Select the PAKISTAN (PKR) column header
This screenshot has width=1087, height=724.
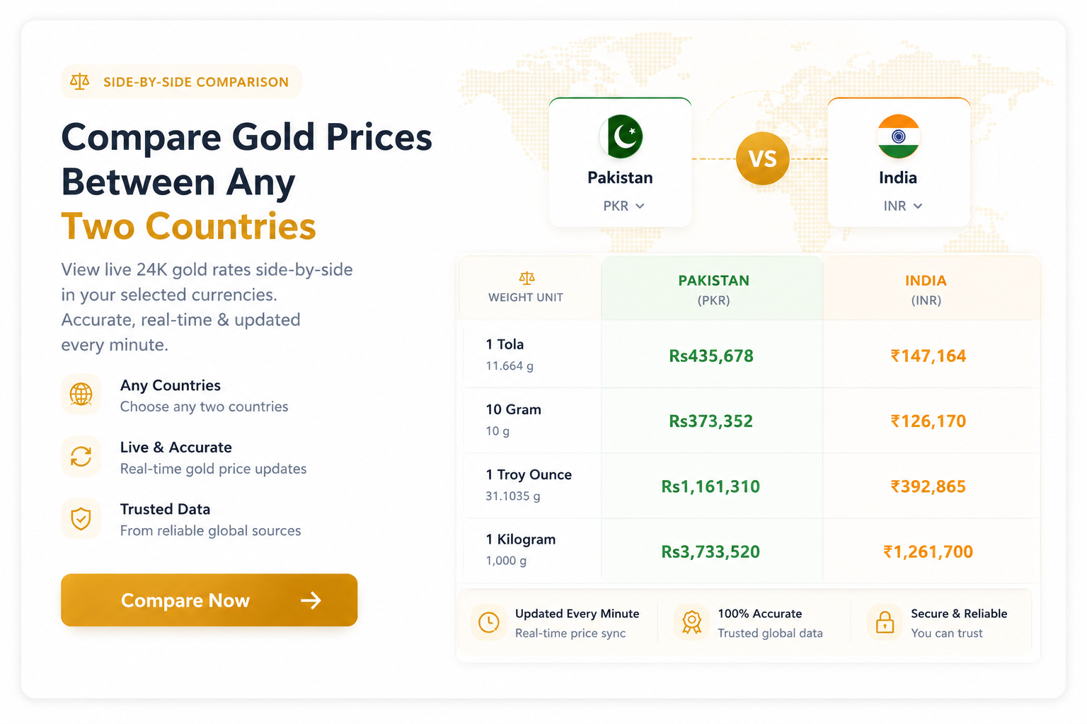pyautogui.click(x=713, y=289)
